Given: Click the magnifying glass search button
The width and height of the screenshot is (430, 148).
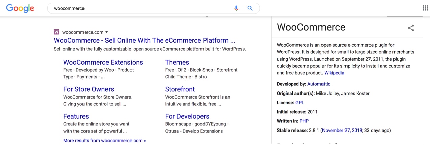Looking at the screenshot, I should click(250, 8).
